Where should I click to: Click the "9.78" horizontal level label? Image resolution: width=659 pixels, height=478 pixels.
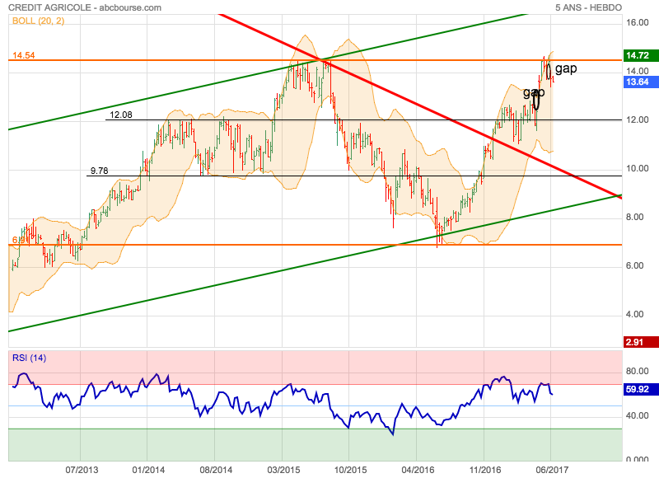(x=99, y=171)
